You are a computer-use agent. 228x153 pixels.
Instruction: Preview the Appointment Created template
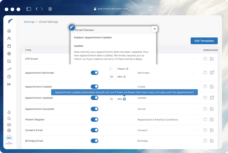pyautogui.click(x=205, y=86)
